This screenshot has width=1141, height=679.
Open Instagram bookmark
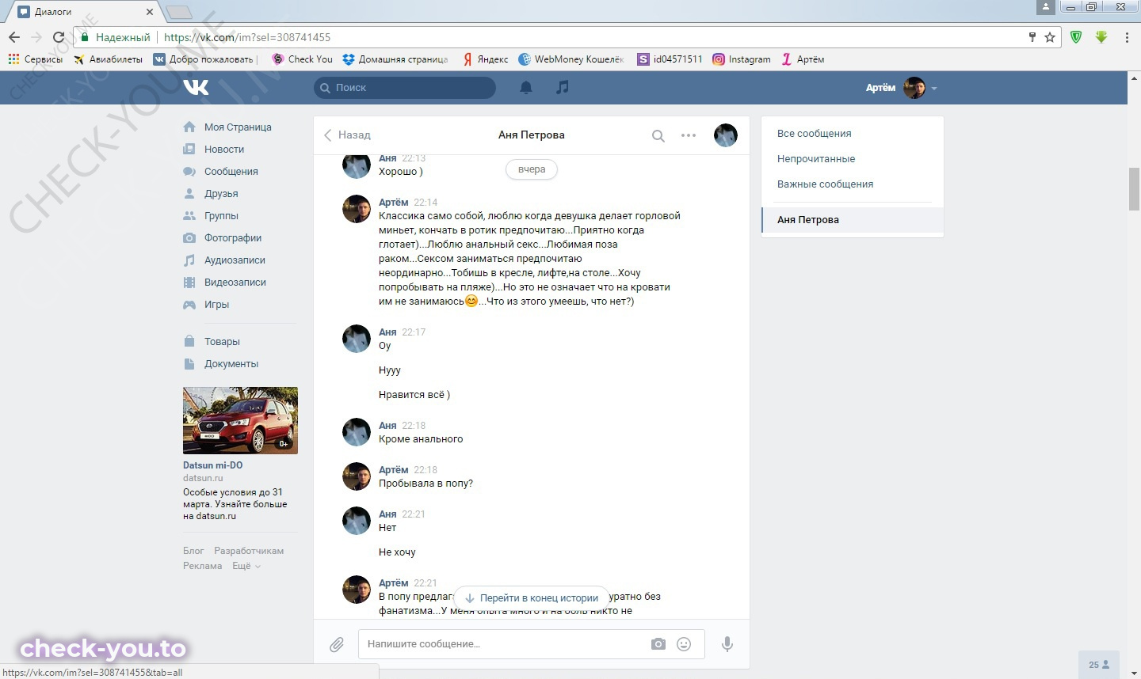pos(741,59)
